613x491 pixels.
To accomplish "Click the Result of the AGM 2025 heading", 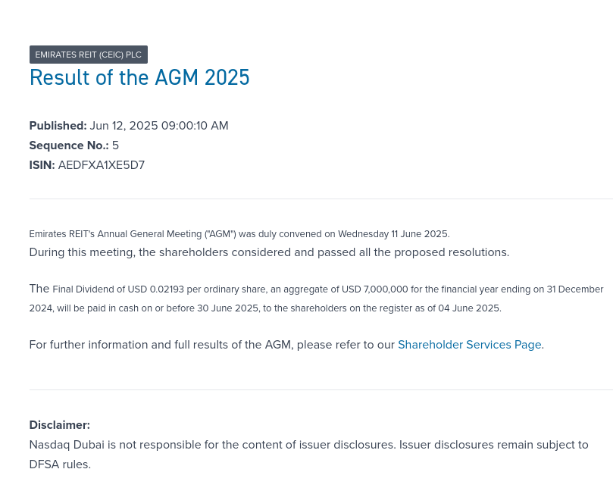I will (139, 78).
